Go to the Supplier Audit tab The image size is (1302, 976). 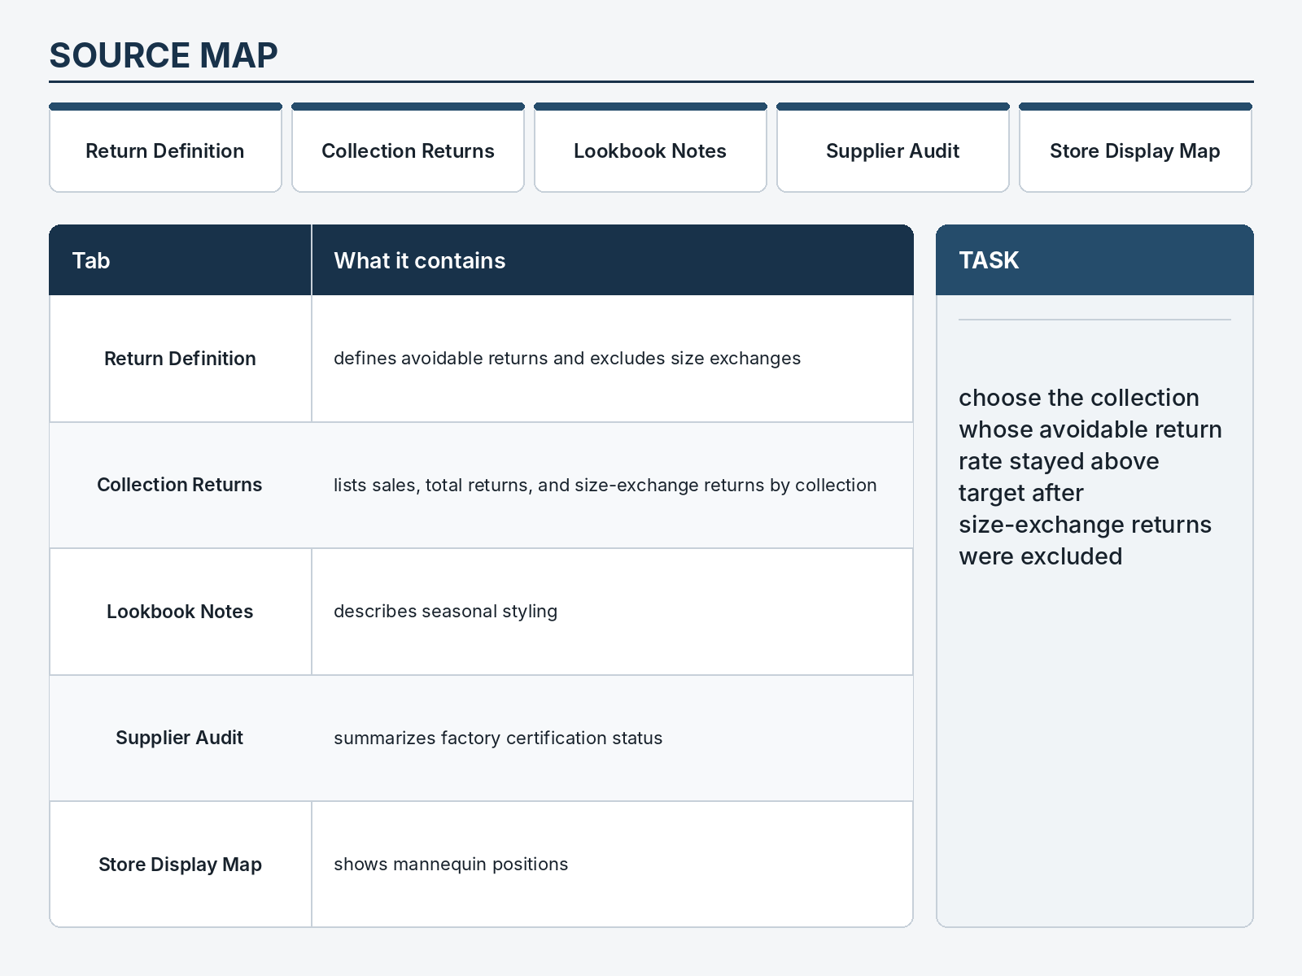tap(893, 148)
